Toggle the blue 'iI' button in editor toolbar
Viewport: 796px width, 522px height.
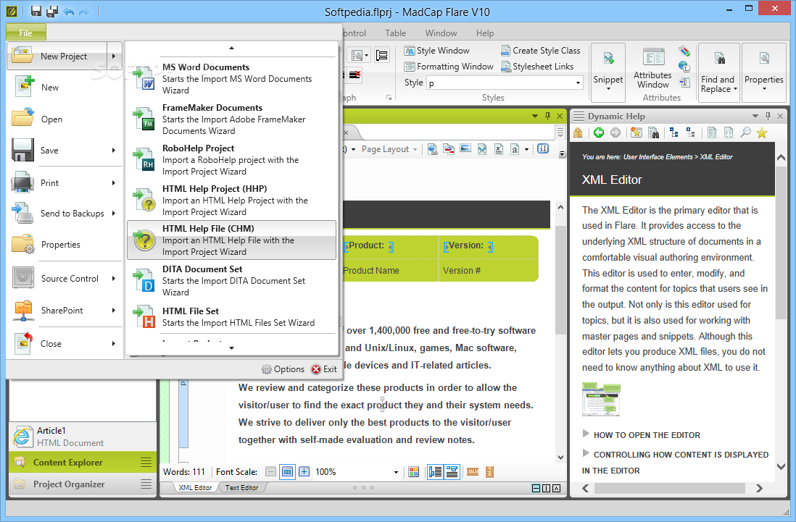pos(543,148)
